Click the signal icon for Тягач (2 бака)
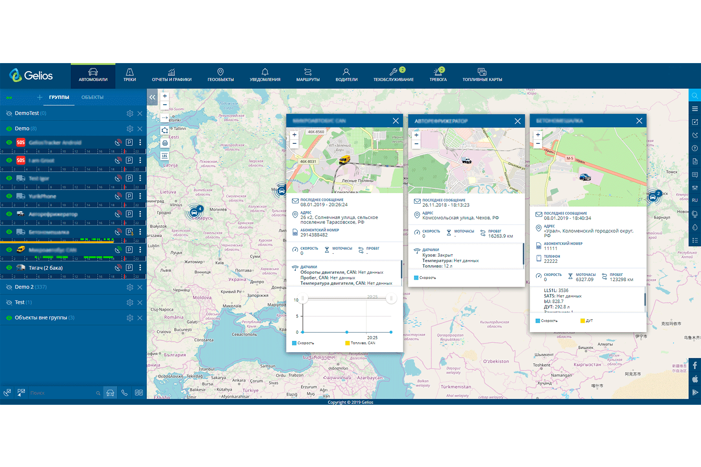The height and width of the screenshot is (467, 701). pyautogui.click(x=118, y=268)
